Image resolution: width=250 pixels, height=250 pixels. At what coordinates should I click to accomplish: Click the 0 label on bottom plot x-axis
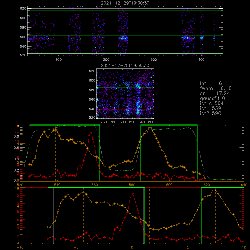click(132, 247)
